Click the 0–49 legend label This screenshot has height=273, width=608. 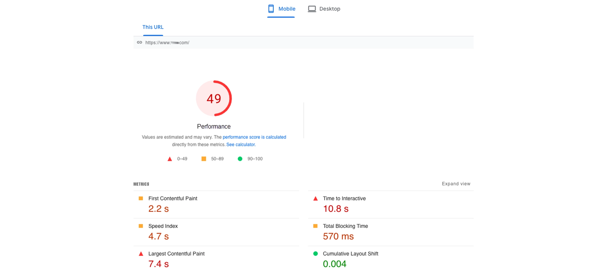182,159
